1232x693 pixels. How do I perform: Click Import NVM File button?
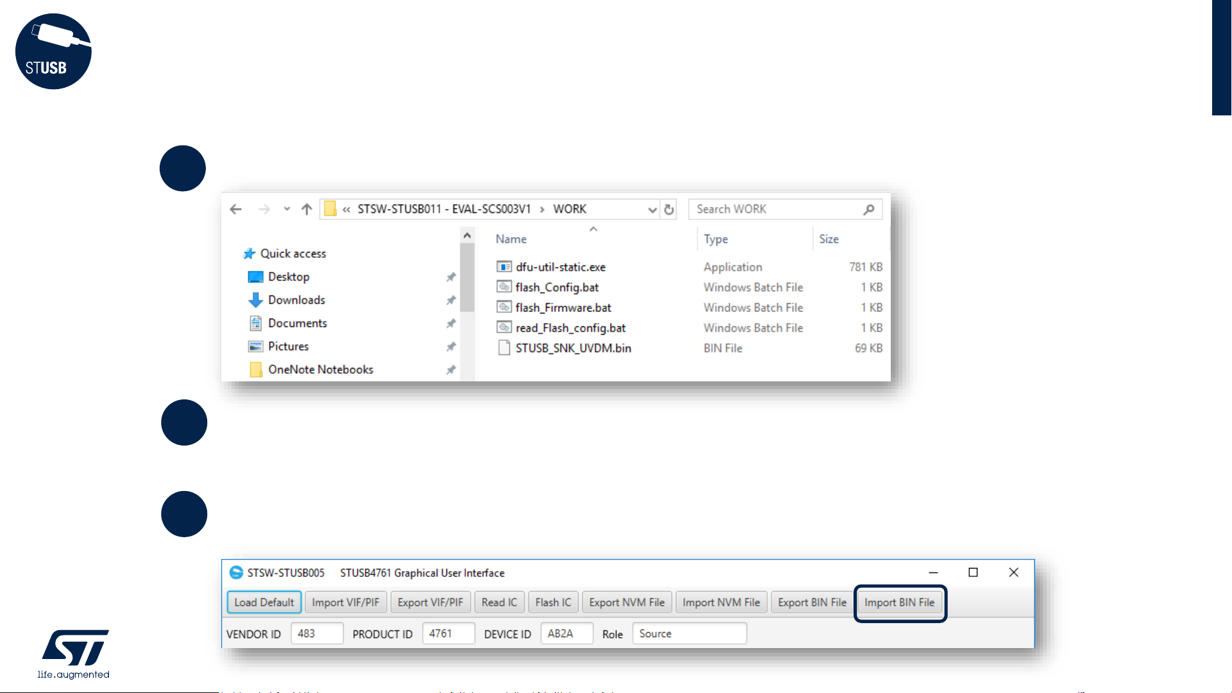tap(721, 603)
